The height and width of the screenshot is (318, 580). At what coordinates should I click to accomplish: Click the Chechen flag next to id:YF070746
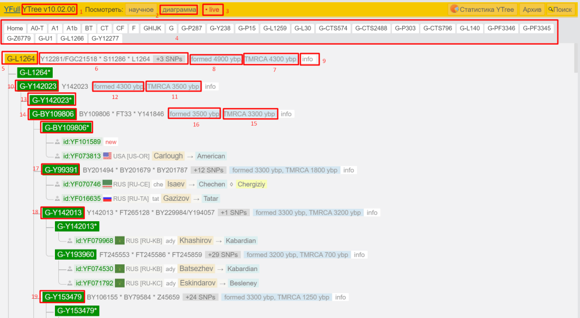pos(107,184)
